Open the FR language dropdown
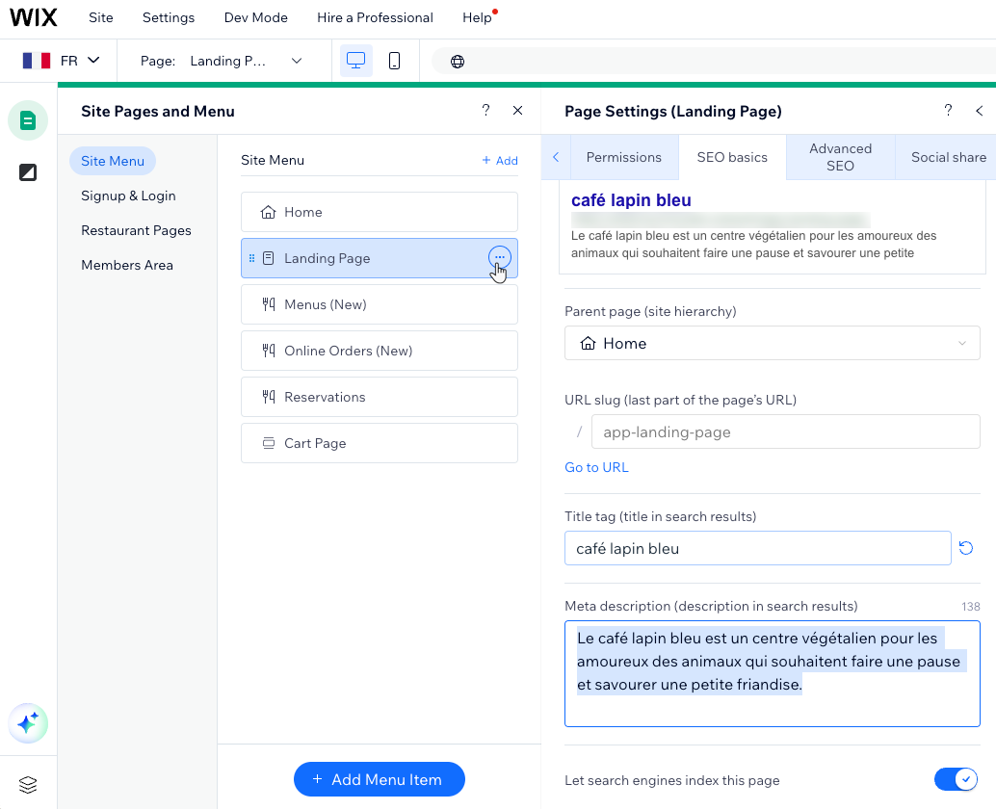 tap(61, 61)
